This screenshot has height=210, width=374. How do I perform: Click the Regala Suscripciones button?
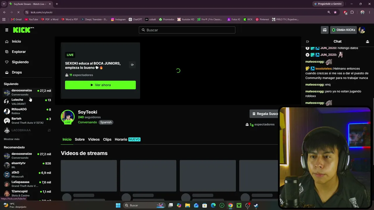[264, 114]
